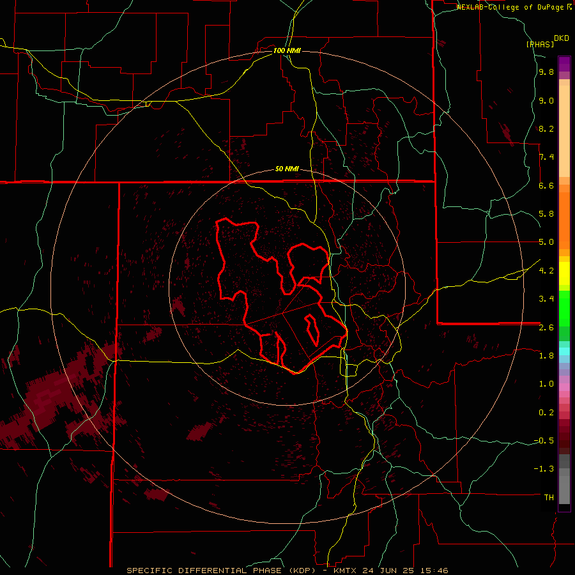Click the 4.2 value on the color scale
This screenshot has width=575, height=575.
pos(546,271)
